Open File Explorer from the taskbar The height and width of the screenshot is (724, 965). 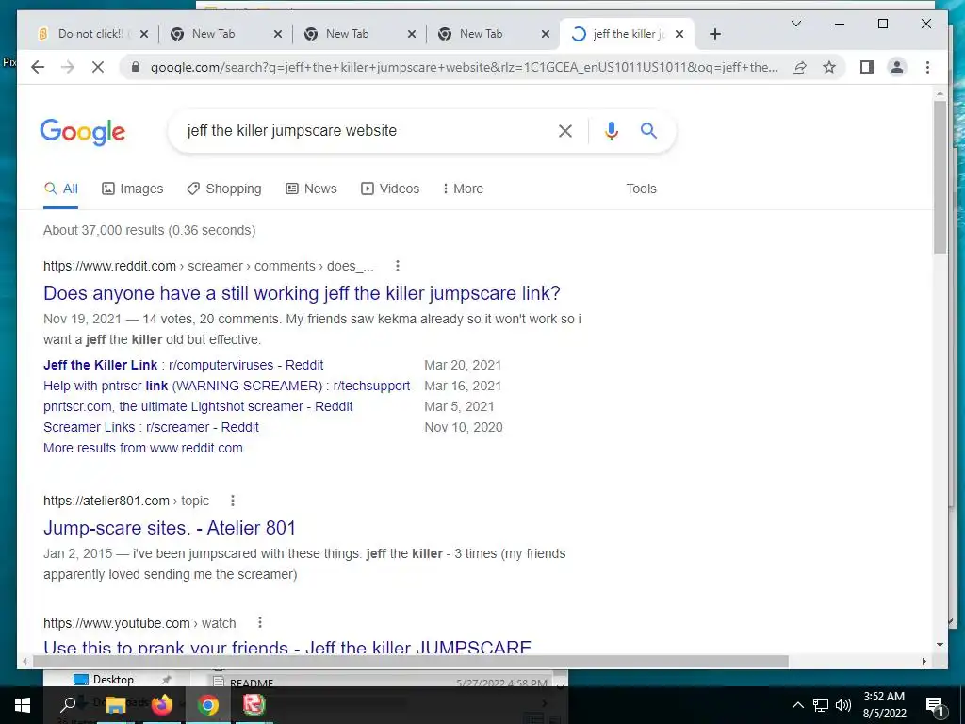tap(115, 705)
